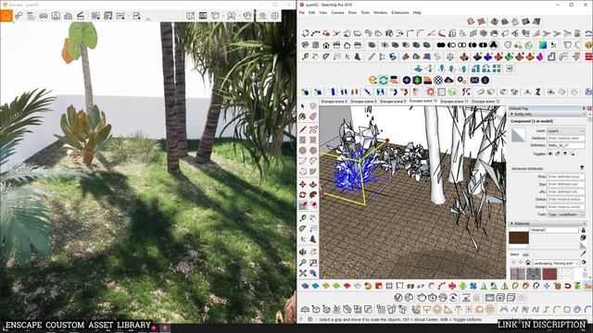Open the Layer dropdown in Entity Info

click(566, 130)
